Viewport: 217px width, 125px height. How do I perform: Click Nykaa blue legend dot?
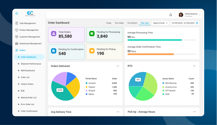[87, 94]
